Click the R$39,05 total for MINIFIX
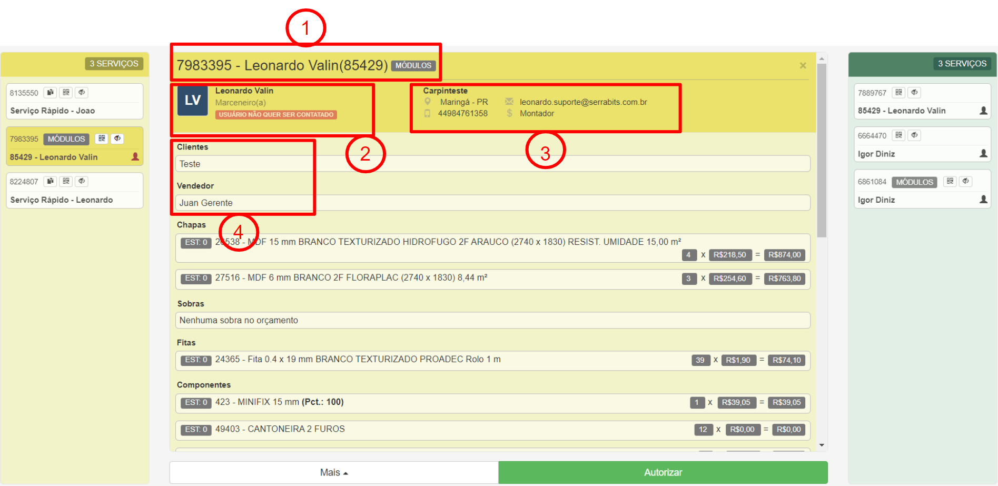 786,402
